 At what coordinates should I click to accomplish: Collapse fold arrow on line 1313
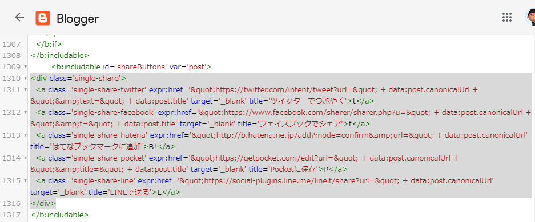point(26,135)
